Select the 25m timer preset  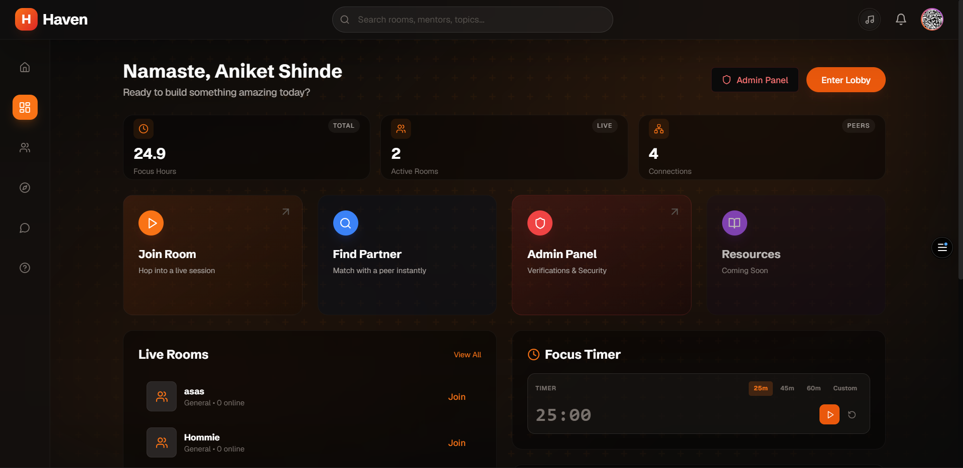tap(761, 388)
